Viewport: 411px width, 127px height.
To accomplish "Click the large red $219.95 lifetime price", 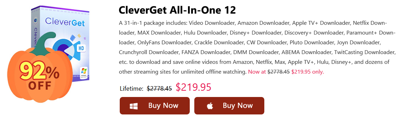I will pos(194,87).
